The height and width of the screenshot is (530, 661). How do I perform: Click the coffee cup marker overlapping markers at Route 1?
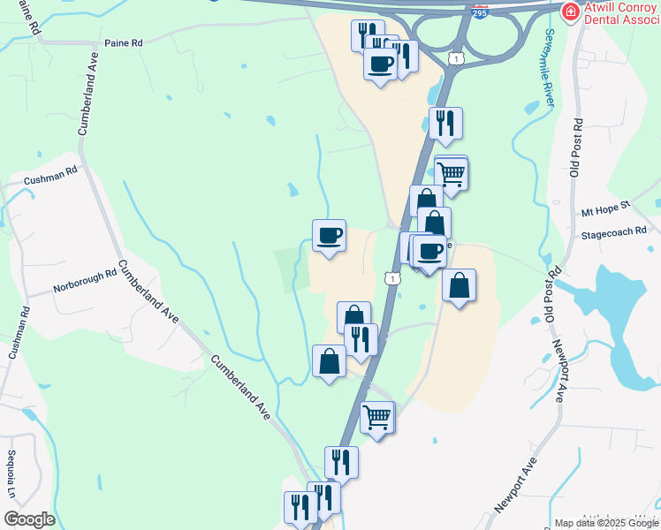coord(429,254)
